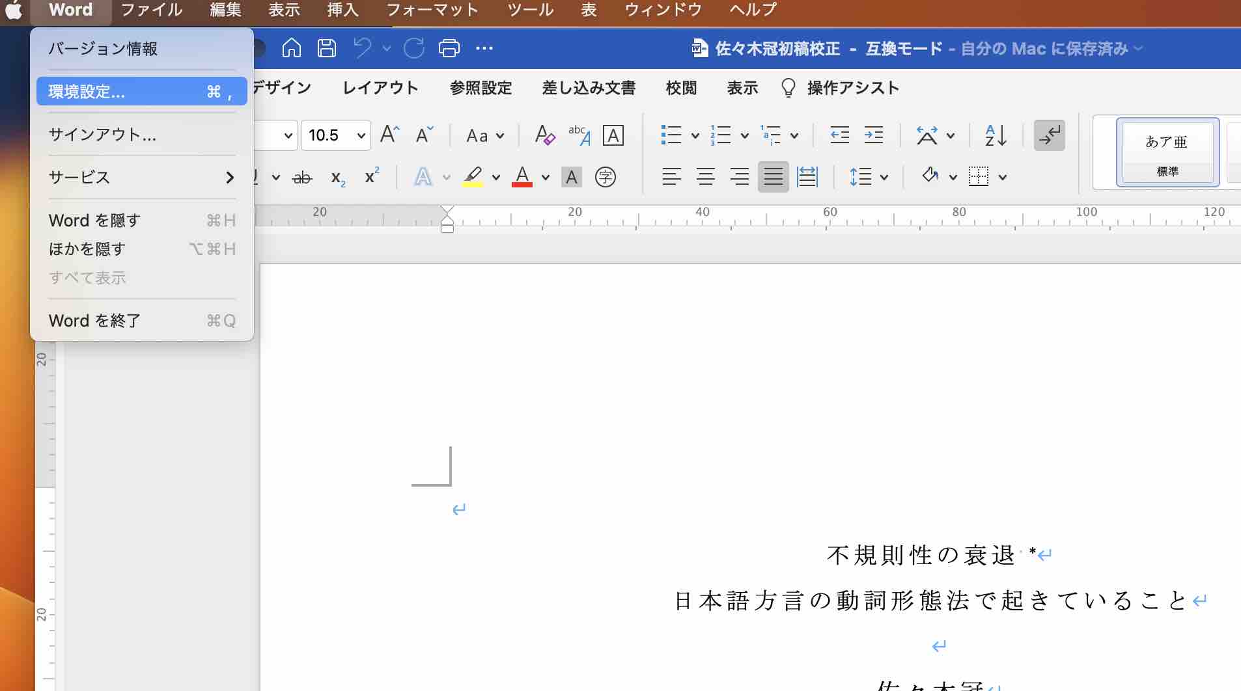The image size is (1241, 691).
Task: Open the Asian layout dropdown
Action: click(x=951, y=135)
